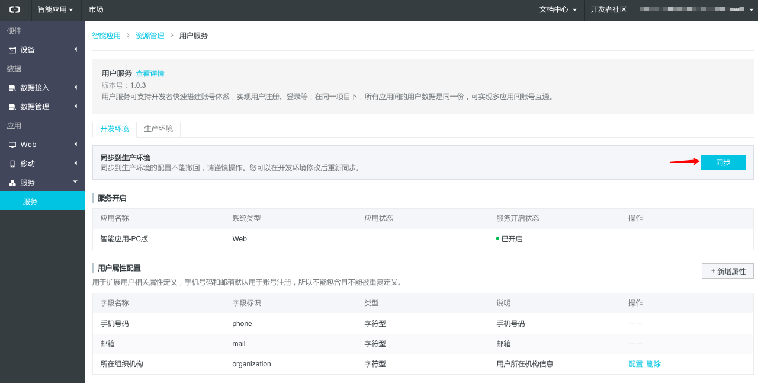This screenshot has width=758, height=383.
Task: Click 配置 for the organization field
Action: pyautogui.click(x=635, y=364)
